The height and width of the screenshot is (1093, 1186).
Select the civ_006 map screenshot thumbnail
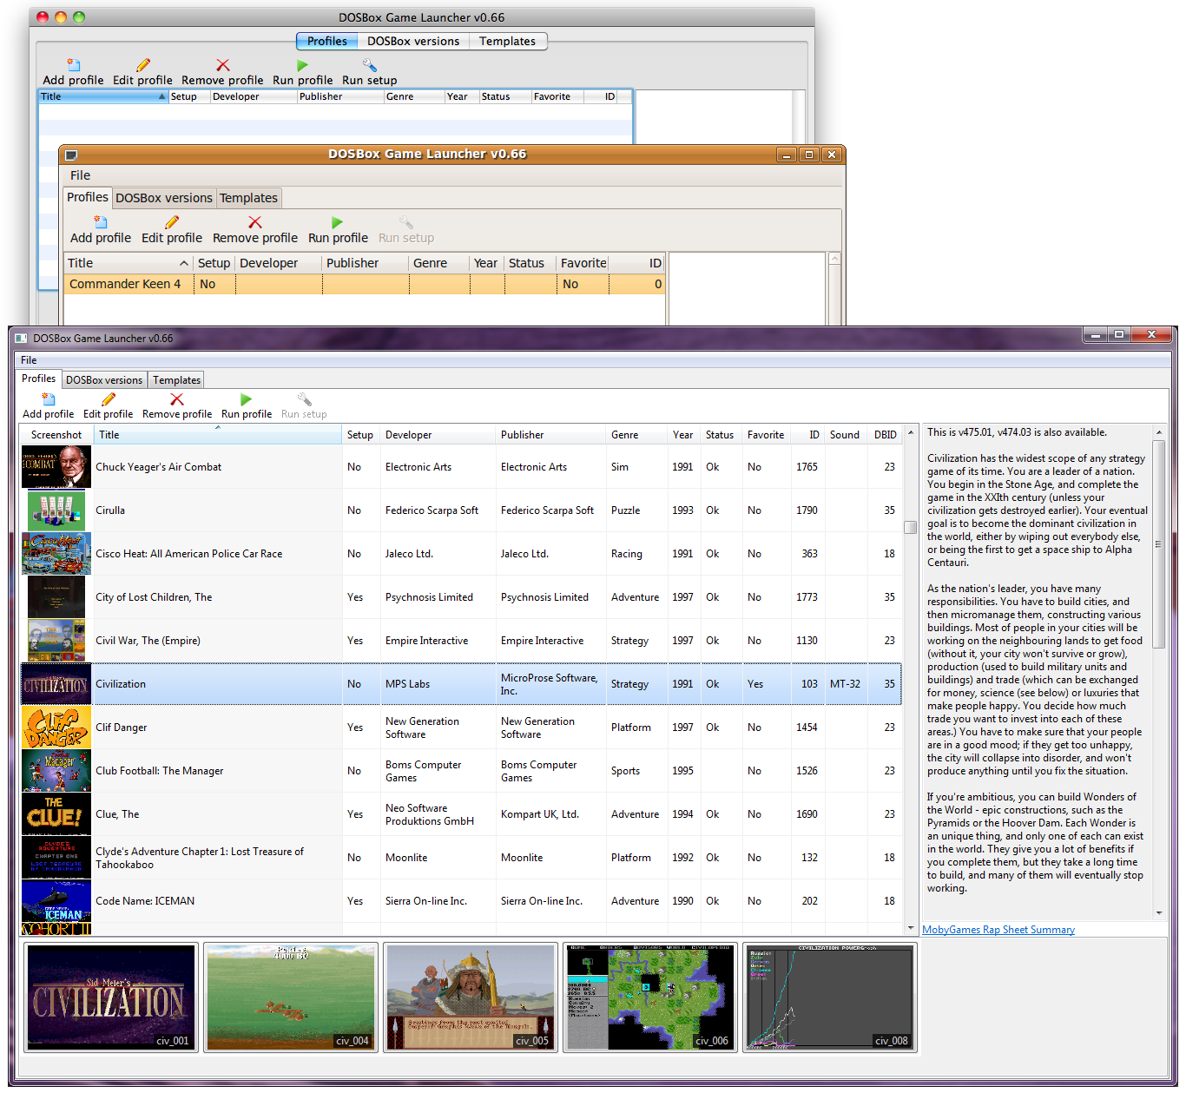pos(650,998)
